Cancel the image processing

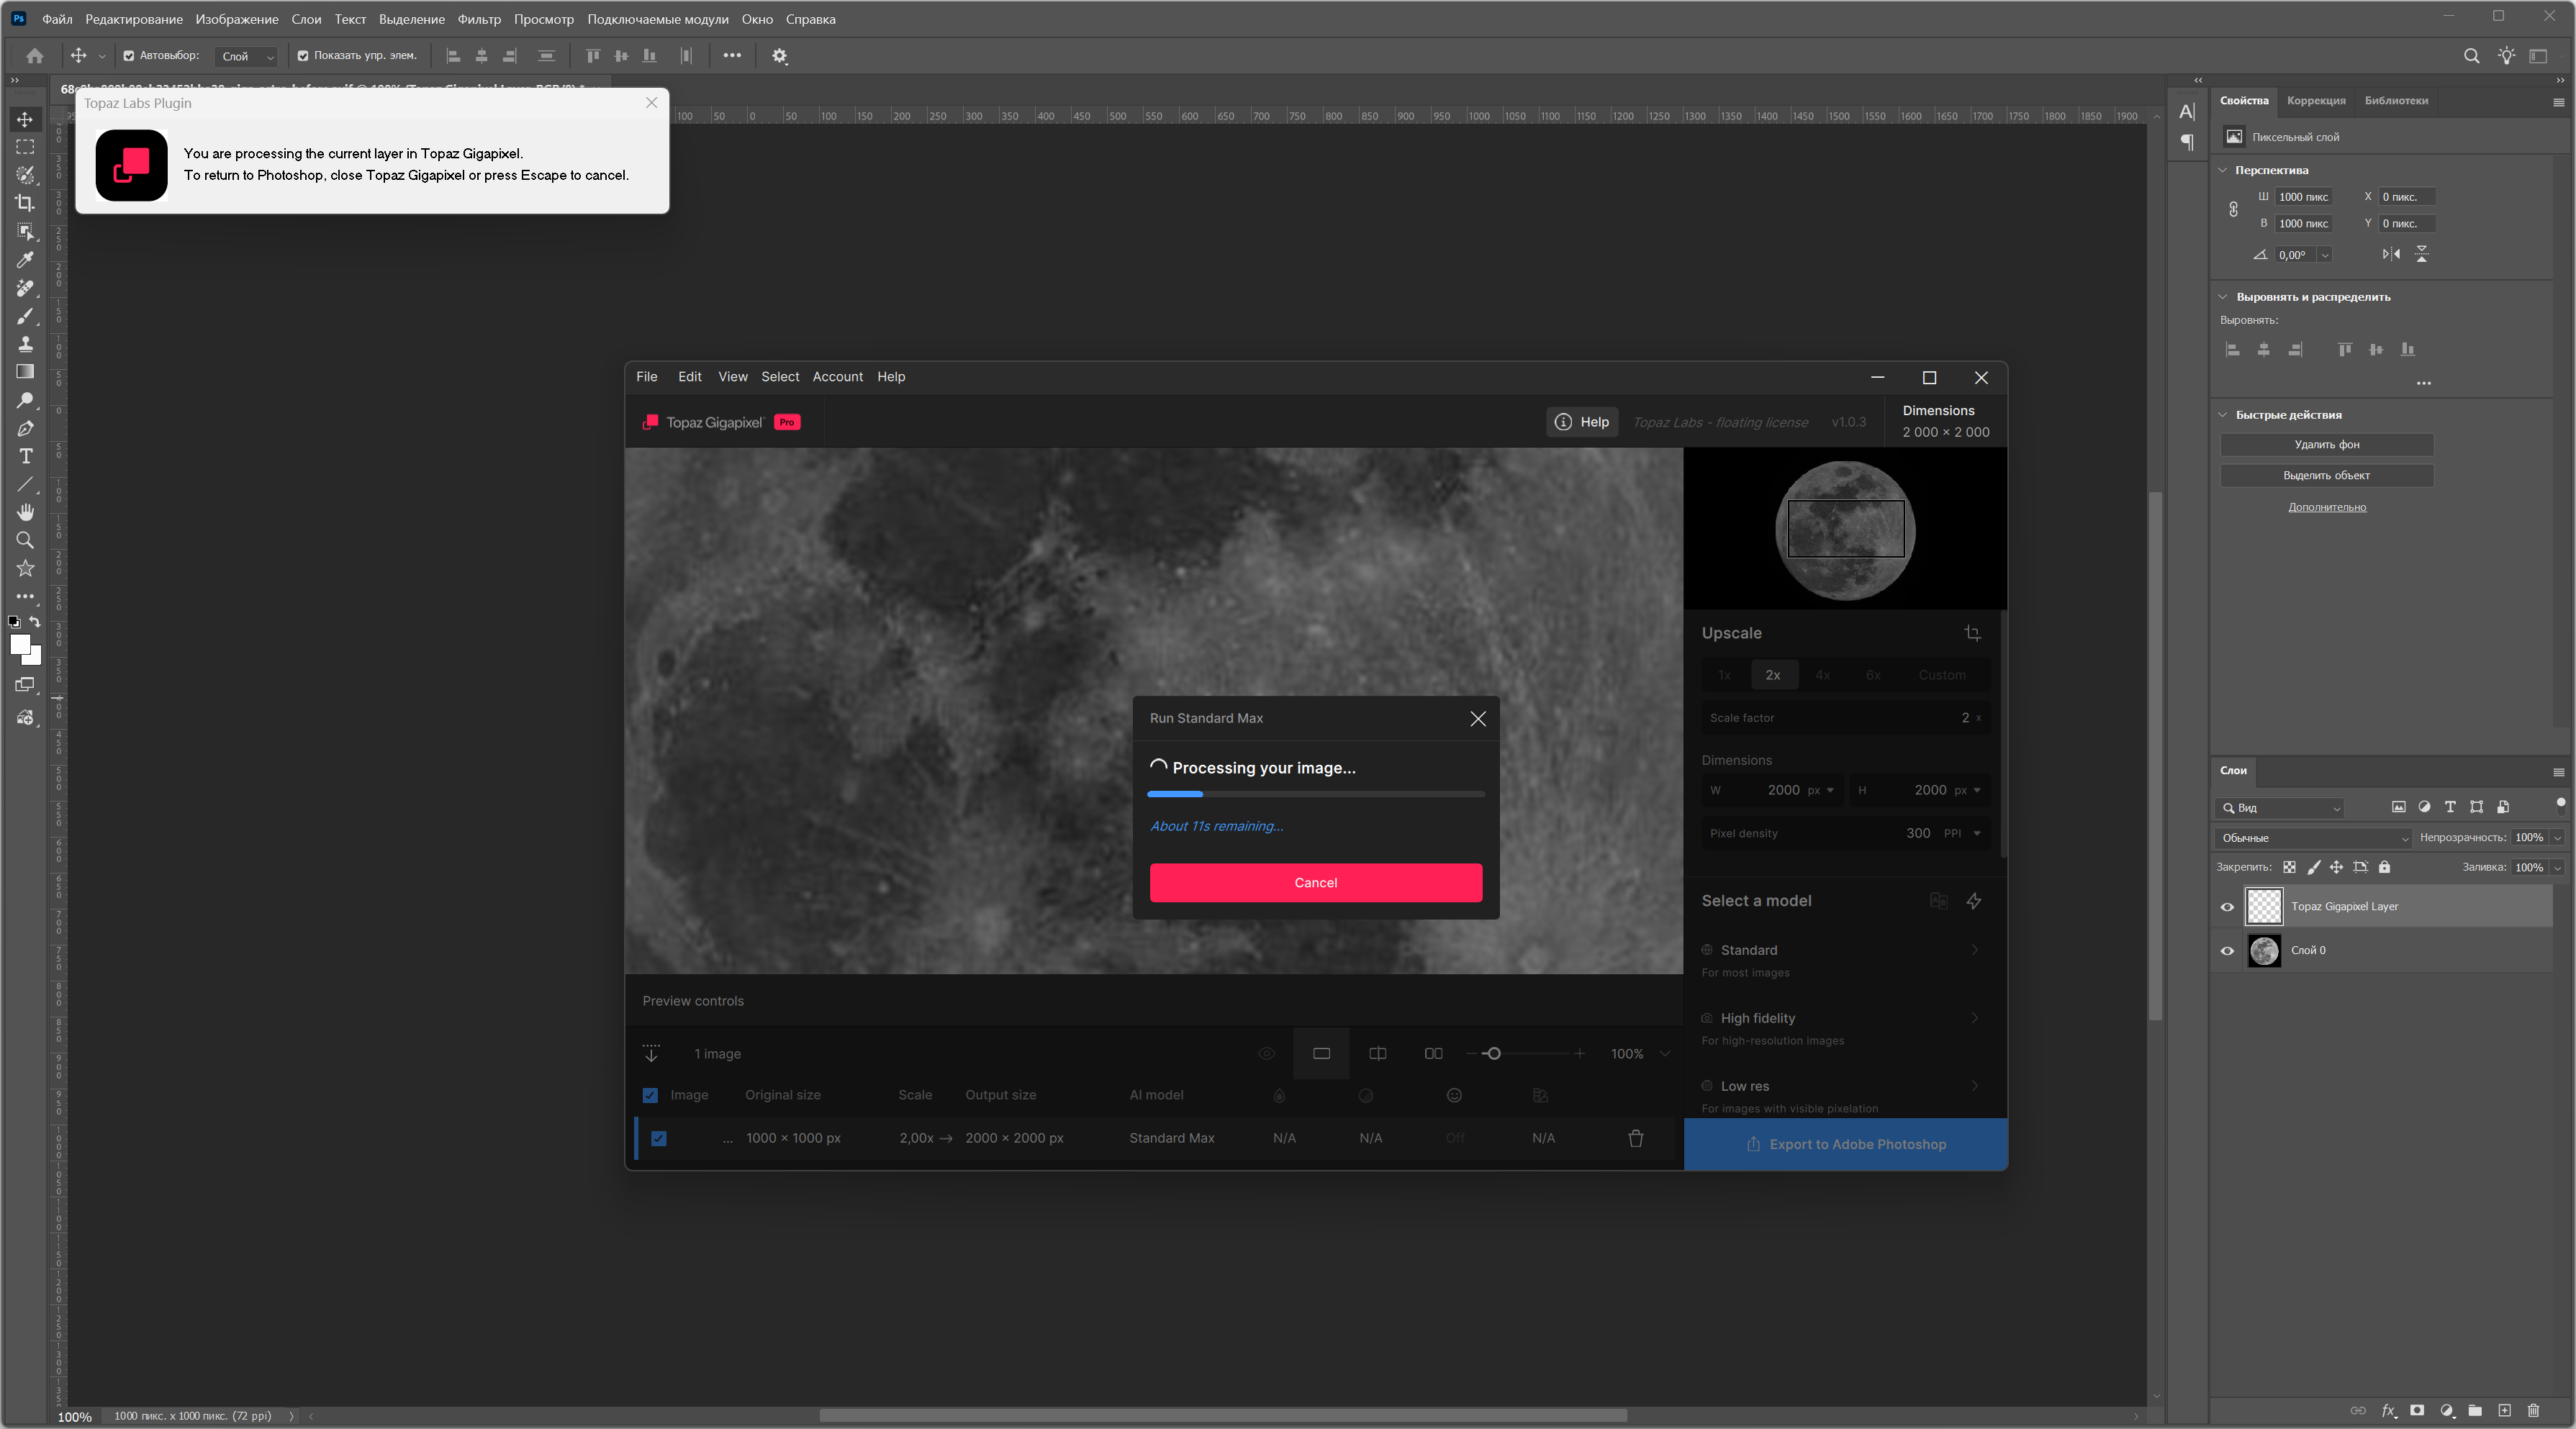pyautogui.click(x=1315, y=883)
